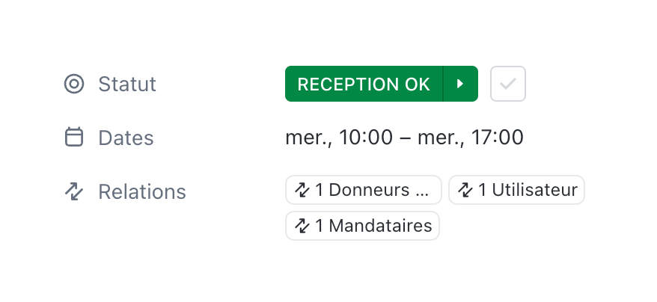
Task: Click the Relations arrows icon
Action: (x=74, y=191)
